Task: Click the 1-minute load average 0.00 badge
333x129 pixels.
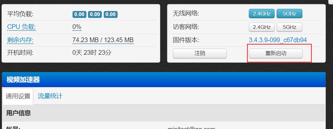Action: (x=79, y=14)
